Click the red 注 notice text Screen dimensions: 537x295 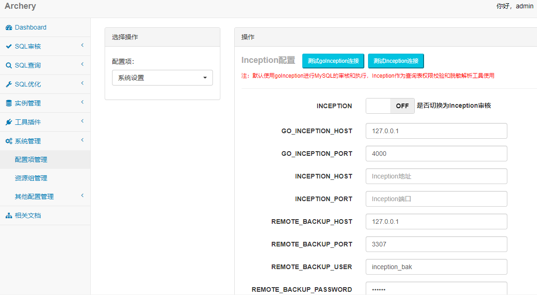pos(368,76)
